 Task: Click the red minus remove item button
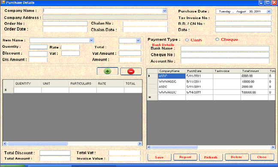pyautogui.click(x=131, y=71)
